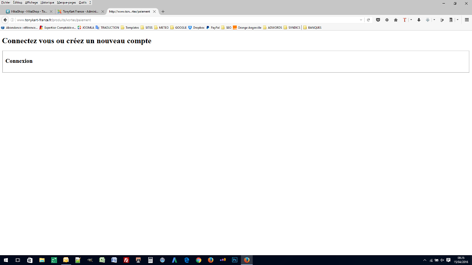Open the Outils menu
472x265 pixels.
[83, 2]
